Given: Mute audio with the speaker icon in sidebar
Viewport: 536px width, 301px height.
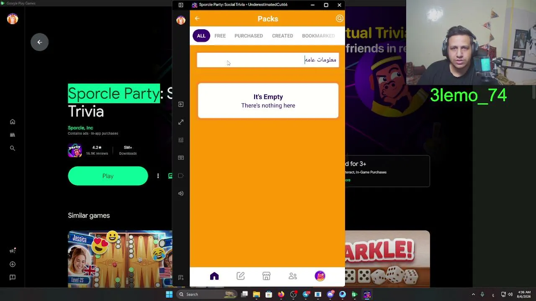Looking at the screenshot, I should tap(181, 194).
